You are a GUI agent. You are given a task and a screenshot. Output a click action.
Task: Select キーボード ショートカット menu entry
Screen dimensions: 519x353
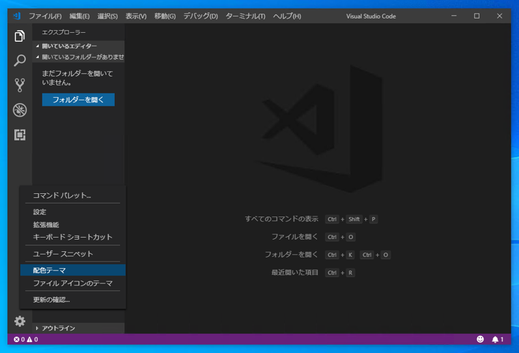(x=73, y=237)
